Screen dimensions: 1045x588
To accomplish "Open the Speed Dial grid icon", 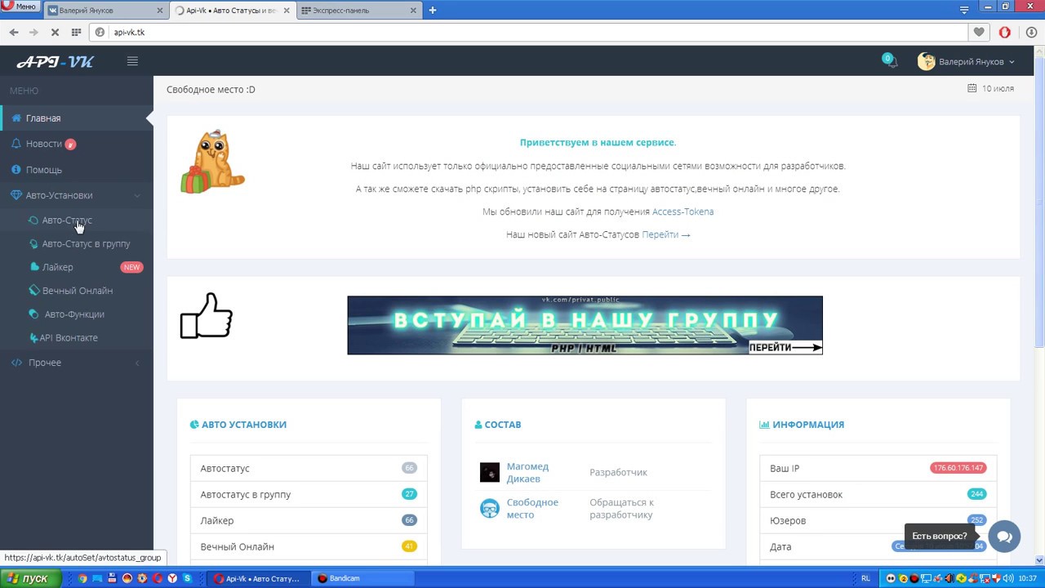I will coord(76,32).
